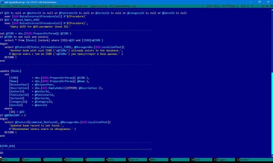Viewport: 273px width, 163px height.
Task: Restore down the Far window
Action: pos(259,2)
